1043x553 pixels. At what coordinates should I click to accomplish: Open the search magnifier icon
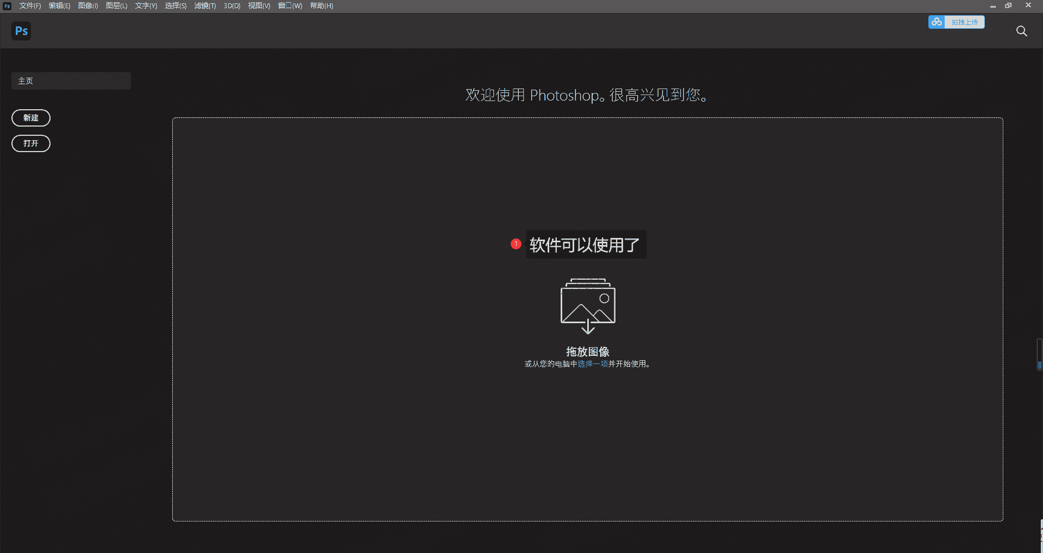1022,31
